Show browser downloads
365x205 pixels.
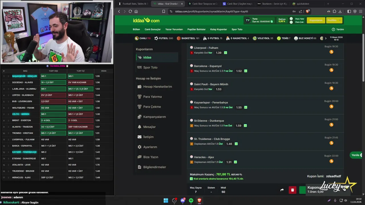click(x=340, y=11)
